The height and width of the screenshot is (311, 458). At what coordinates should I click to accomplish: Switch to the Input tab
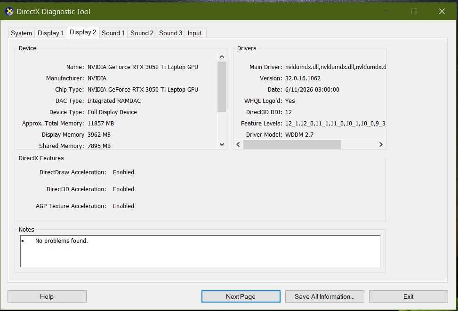pyautogui.click(x=194, y=33)
